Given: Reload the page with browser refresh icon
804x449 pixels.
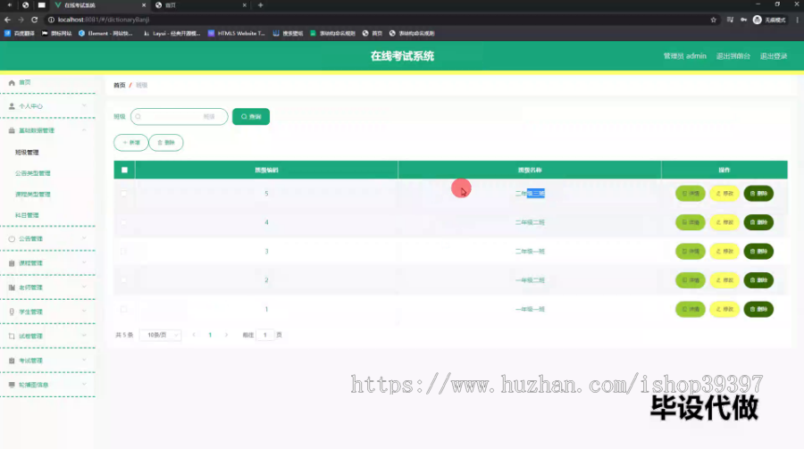Looking at the screenshot, I should tap(34, 20).
